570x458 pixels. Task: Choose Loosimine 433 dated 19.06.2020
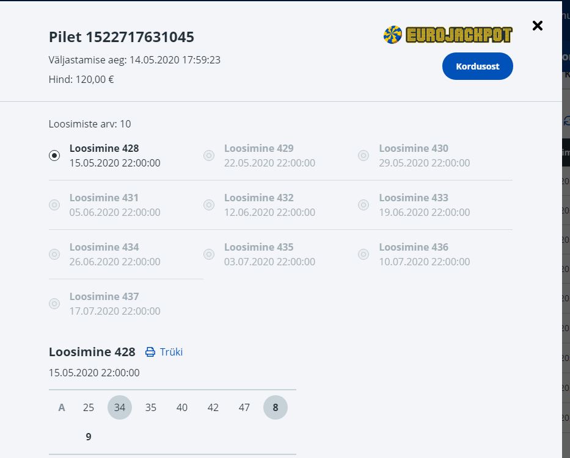click(364, 205)
